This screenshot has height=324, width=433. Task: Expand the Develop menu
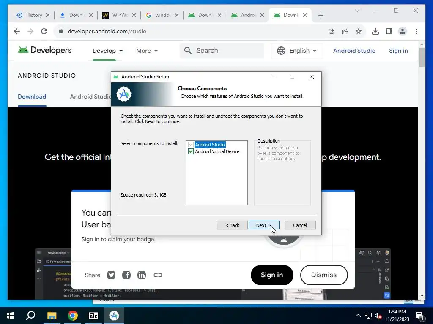point(108,51)
